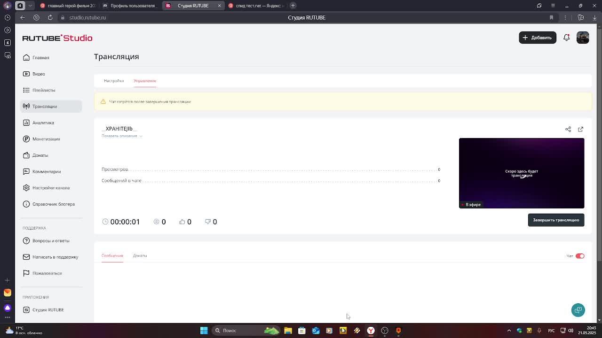602x338 pixels.
Task: Toggle the Чат switch off
Action: [580, 256]
